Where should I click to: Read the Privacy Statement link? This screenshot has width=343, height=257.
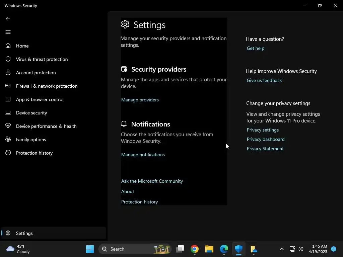[x=265, y=149]
